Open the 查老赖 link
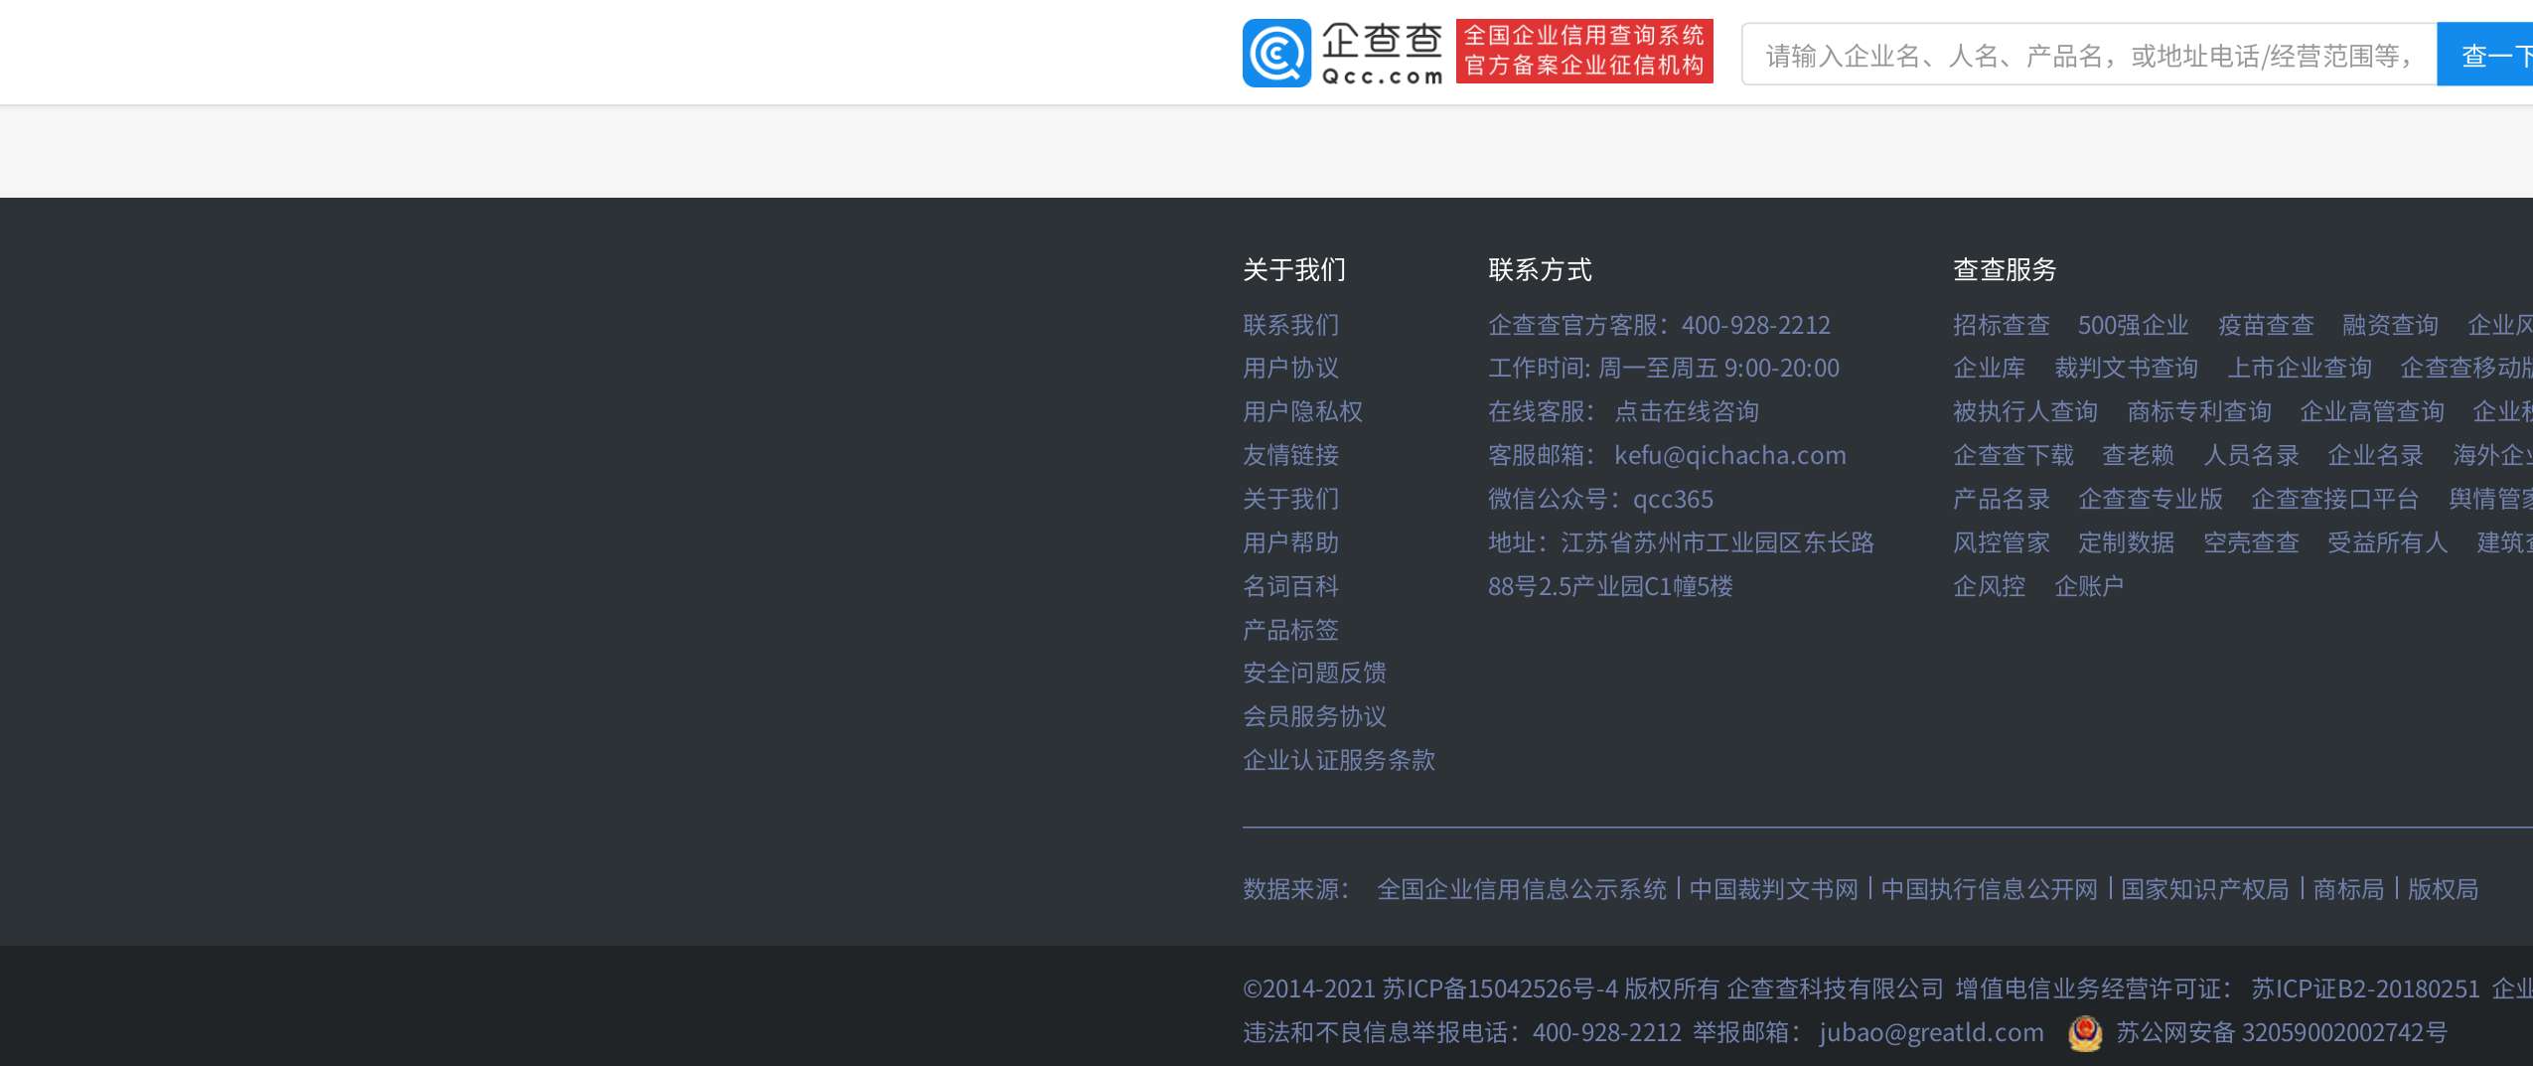This screenshot has height=1066, width=2533. pos(2138,455)
